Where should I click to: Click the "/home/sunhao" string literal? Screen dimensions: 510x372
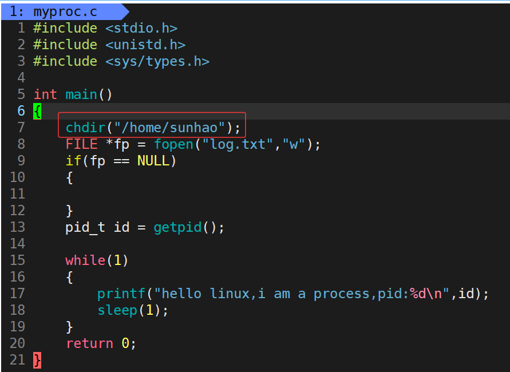tap(169, 128)
